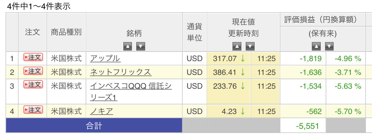Image resolution: width=372 pixels, height=137 pixels.
Task: Click the 注文 button for アップル
Action: [x=33, y=57]
